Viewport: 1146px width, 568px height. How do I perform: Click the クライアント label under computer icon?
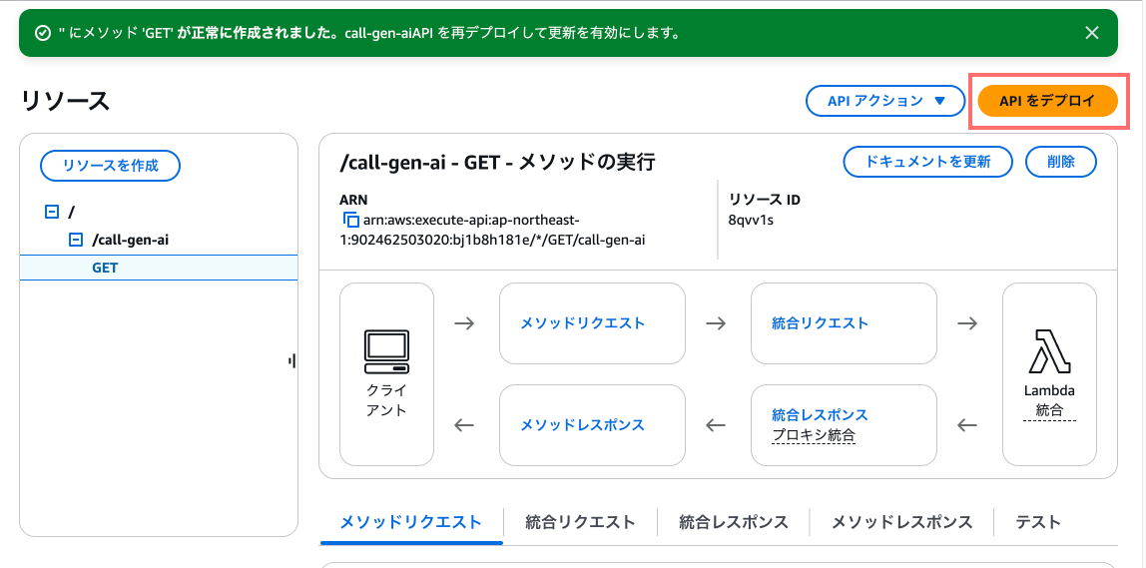(x=386, y=399)
